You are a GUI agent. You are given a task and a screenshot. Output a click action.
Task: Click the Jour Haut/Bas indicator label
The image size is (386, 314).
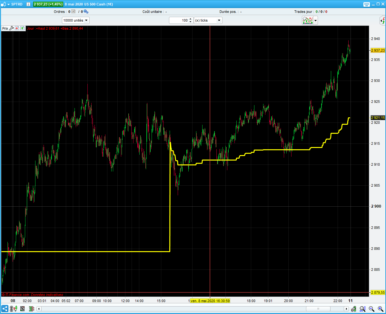pyautogui.click(x=55, y=29)
